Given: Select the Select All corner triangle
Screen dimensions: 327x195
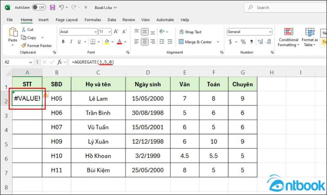Looking at the screenshot, I should [x=9, y=73].
